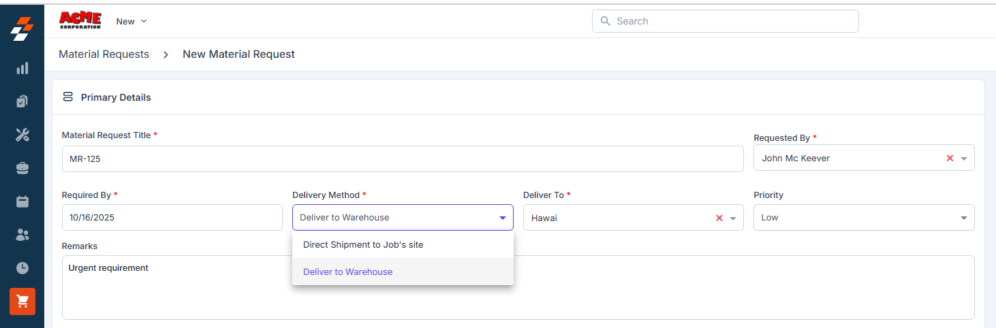This screenshot has width=996, height=328.
Task: Expand the Requested By dropdown arrow
Action: click(964, 159)
